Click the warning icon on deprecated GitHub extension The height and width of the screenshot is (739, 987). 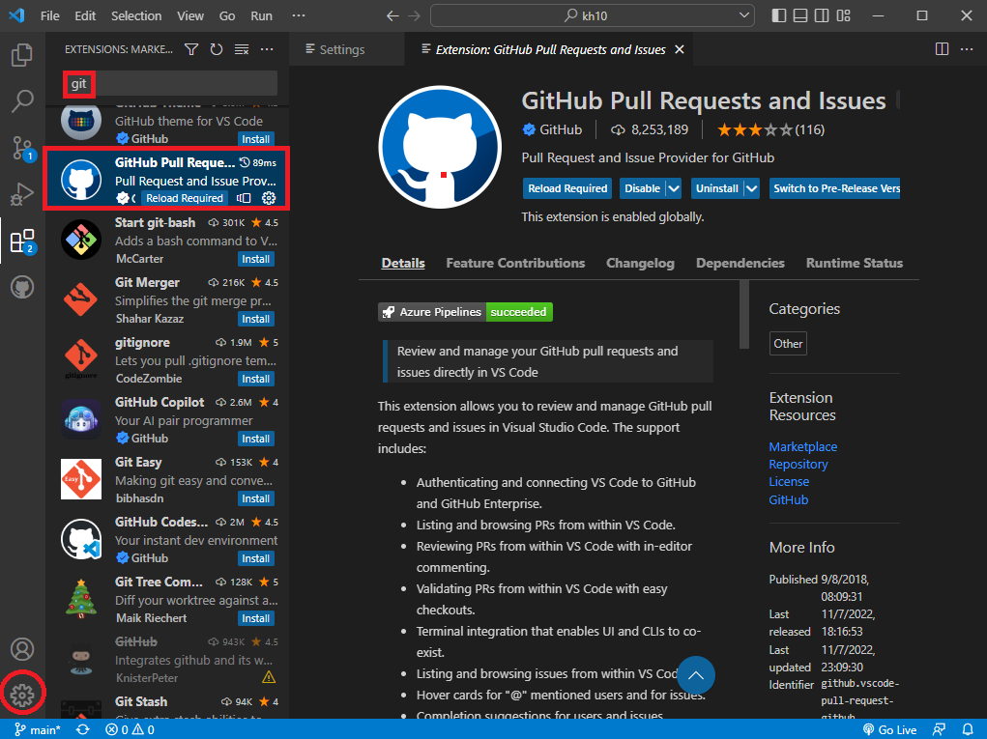(269, 677)
